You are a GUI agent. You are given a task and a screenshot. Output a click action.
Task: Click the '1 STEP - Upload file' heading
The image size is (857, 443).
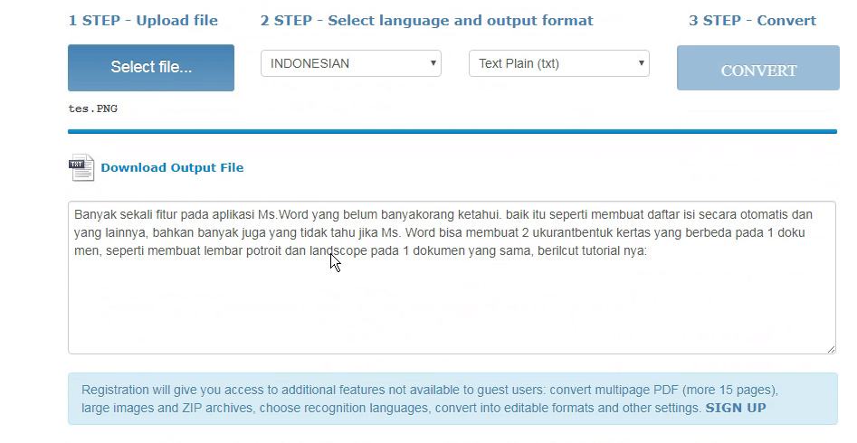point(143,20)
